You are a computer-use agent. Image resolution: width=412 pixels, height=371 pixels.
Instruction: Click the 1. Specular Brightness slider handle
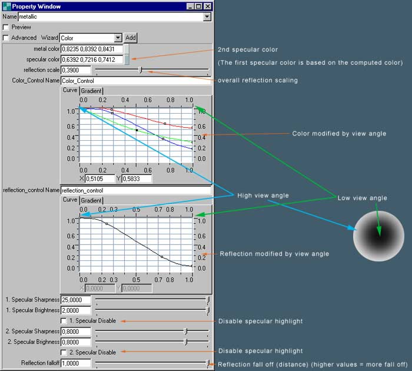tap(207, 311)
